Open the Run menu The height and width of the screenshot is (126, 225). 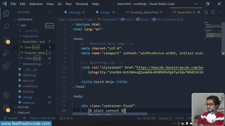(x=69, y=4)
